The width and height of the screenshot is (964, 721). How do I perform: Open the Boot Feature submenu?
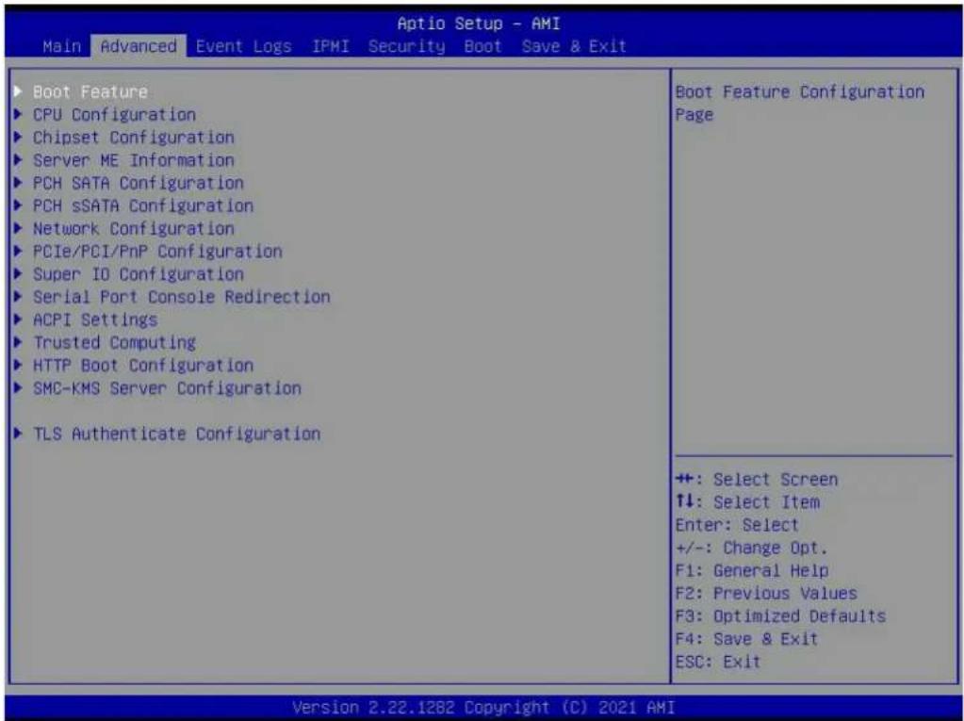click(x=90, y=92)
